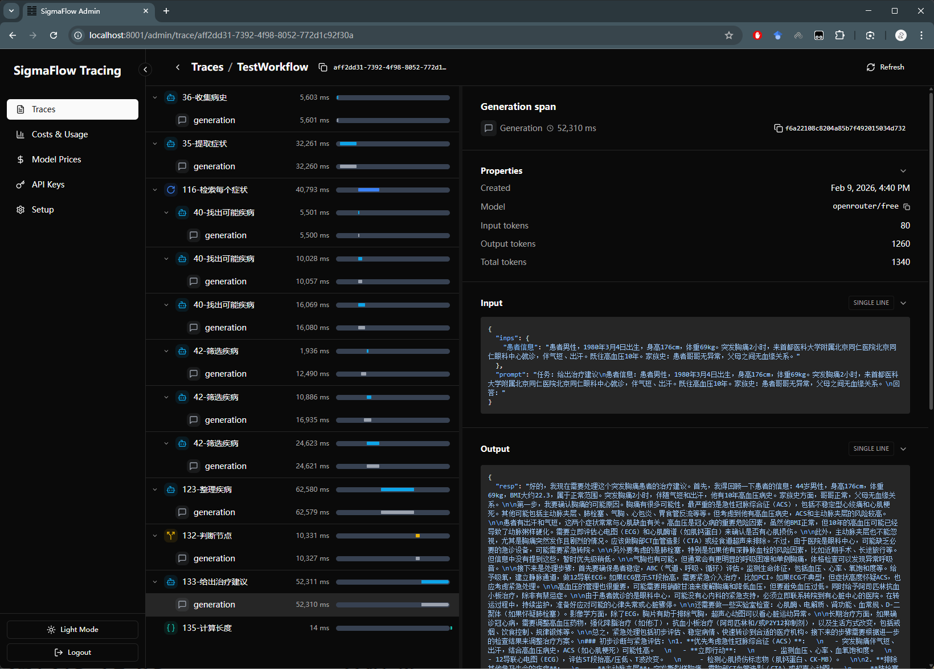The height and width of the screenshot is (669, 934).
Task: Collapse the 123-整理疾病 span node
Action: (155, 489)
